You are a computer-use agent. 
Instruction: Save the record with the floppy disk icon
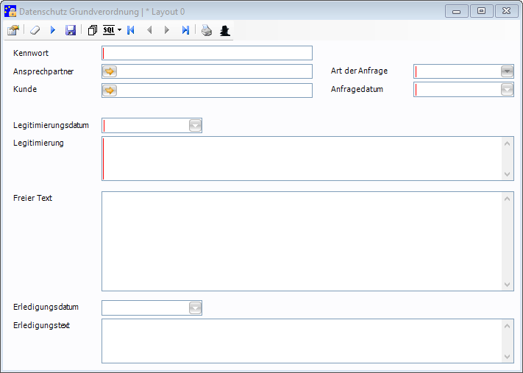coord(71,30)
